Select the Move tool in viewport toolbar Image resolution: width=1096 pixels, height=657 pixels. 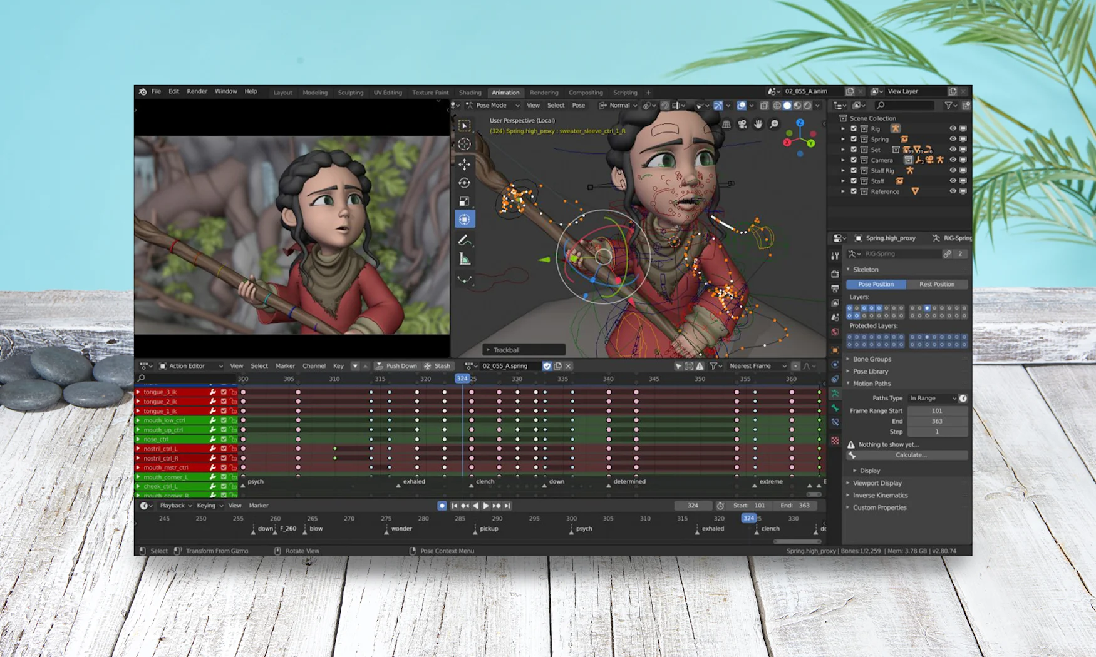[x=464, y=164]
